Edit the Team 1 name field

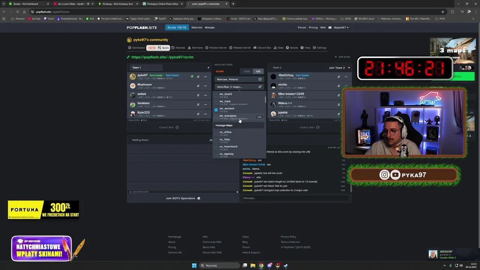(x=146, y=67)
